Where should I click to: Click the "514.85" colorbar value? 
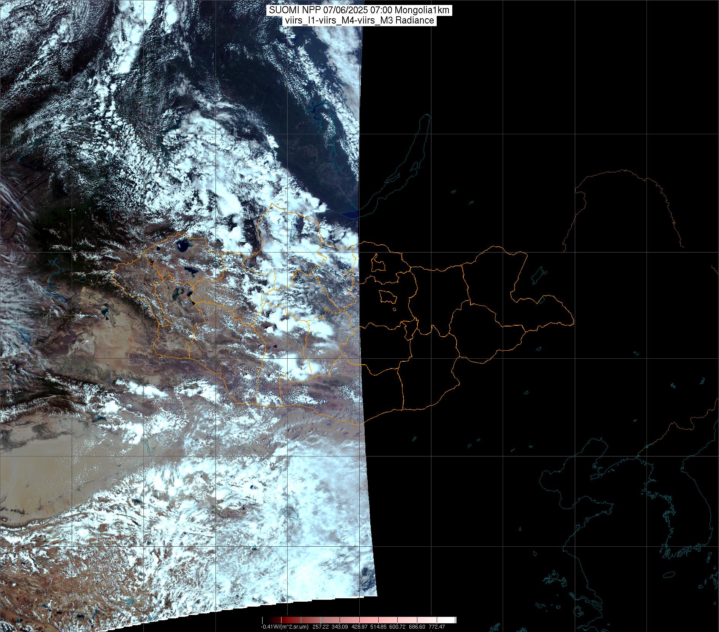pos(378,627)
